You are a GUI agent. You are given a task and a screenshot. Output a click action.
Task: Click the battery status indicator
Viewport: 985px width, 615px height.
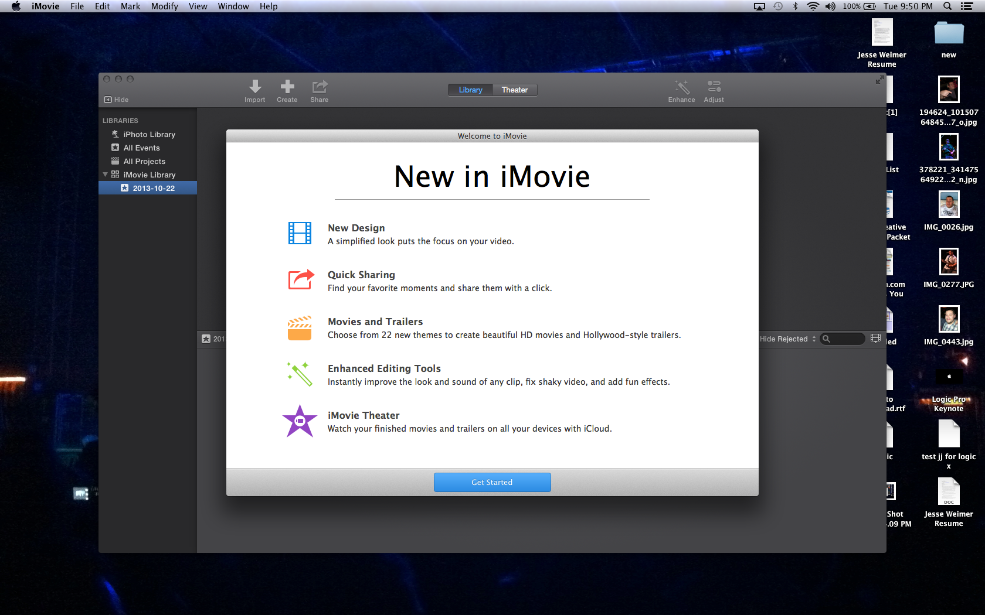point(860,6)
